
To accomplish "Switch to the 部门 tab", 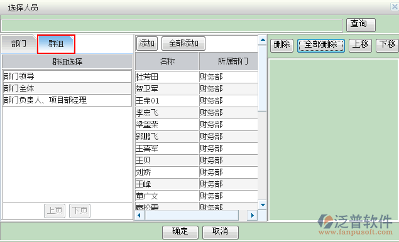I will point(19,44).
